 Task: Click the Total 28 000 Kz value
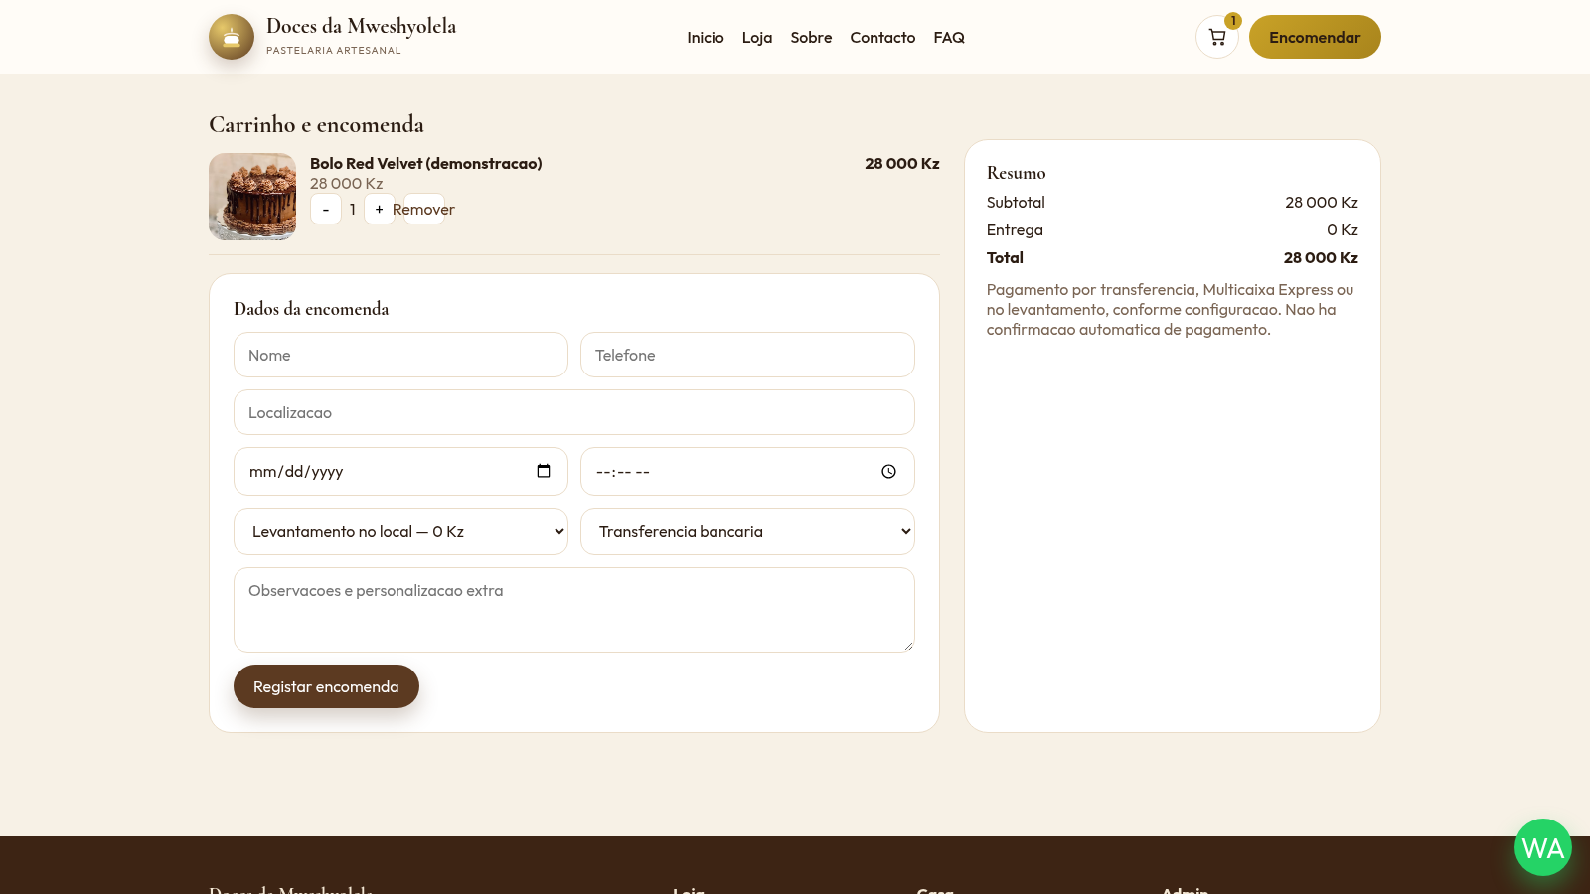pyautogui.click(x=1321, y=257)
